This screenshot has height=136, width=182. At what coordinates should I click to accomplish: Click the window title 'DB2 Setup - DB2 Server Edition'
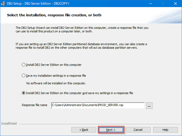click(38, 4)
